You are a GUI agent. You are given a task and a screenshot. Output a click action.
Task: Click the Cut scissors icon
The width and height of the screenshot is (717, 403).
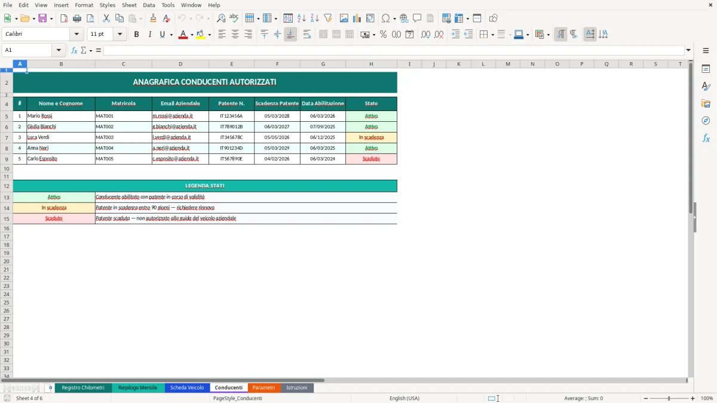pos(106,19)
